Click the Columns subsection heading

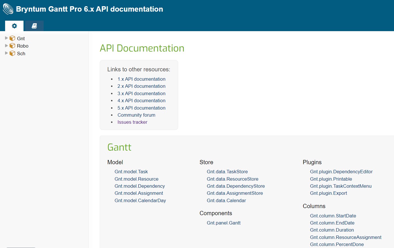click(x=314, y=206)
